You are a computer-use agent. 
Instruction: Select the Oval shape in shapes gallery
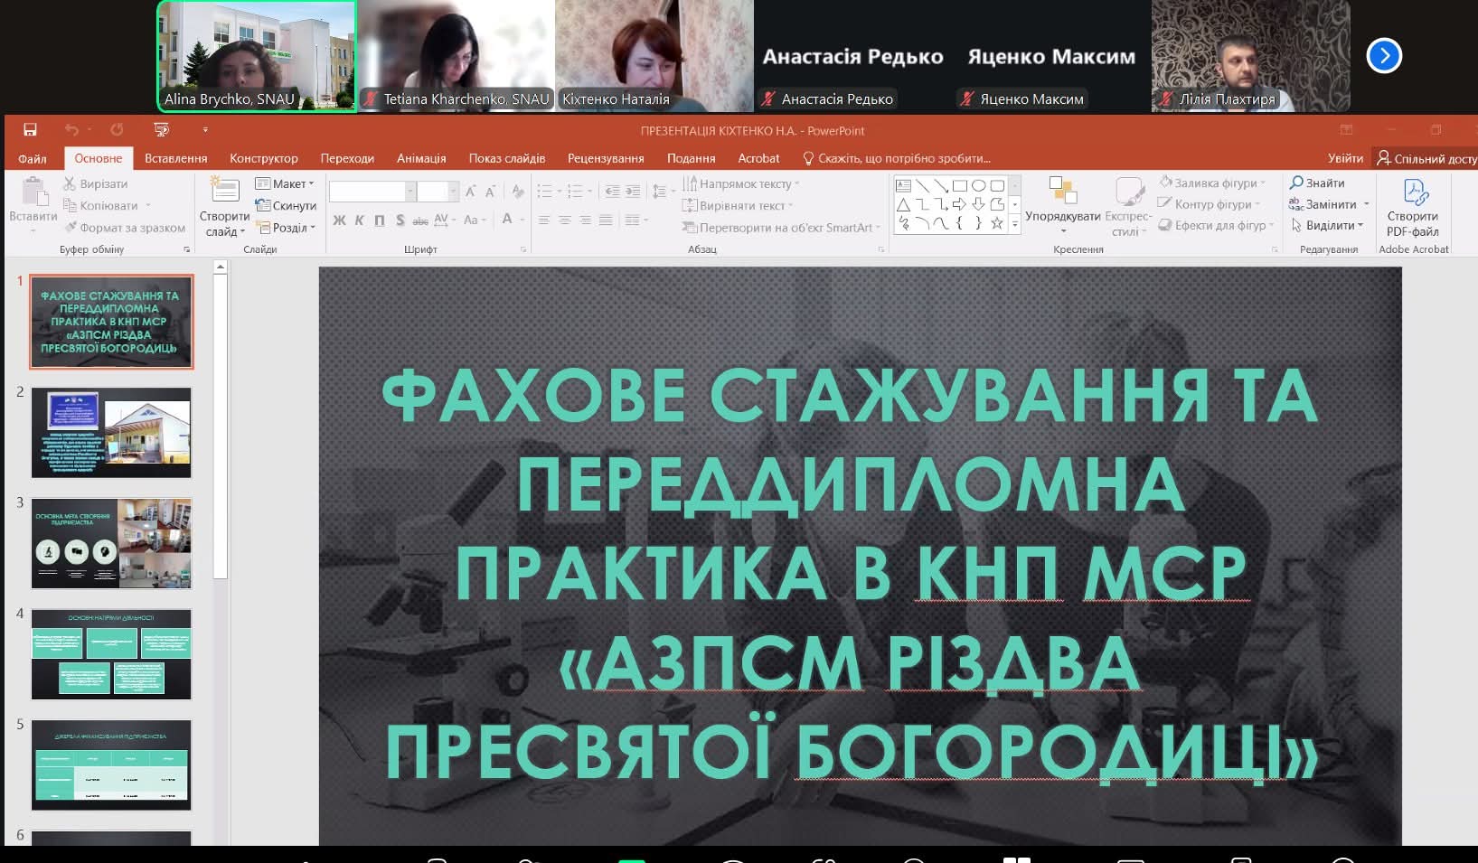coord(978,186)
